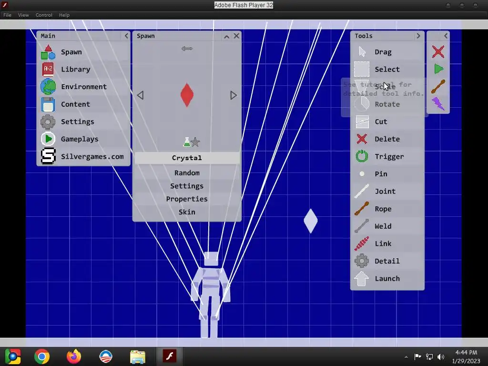
Task: Select the Joint tool icon
Action: [x=362, y=191]
